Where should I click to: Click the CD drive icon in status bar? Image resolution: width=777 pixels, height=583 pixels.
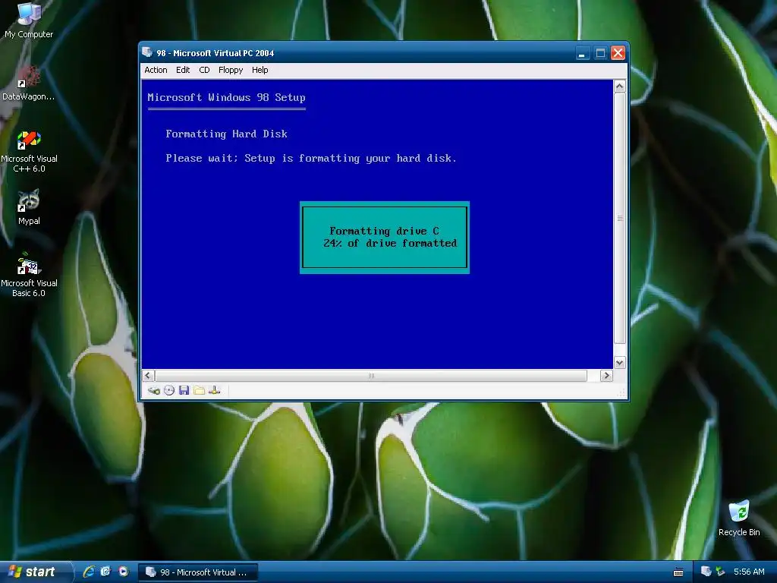coord(169,391)
